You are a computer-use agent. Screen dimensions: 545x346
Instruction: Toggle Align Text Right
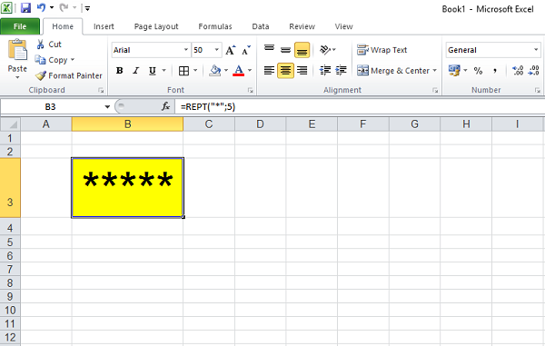(x=302, y=71)
